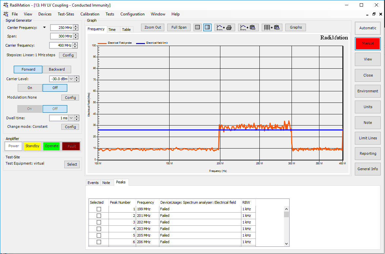Click the amplifier Fault indicator
The image size is (385, 254).
pyautogui.click(x=71, y=146)
